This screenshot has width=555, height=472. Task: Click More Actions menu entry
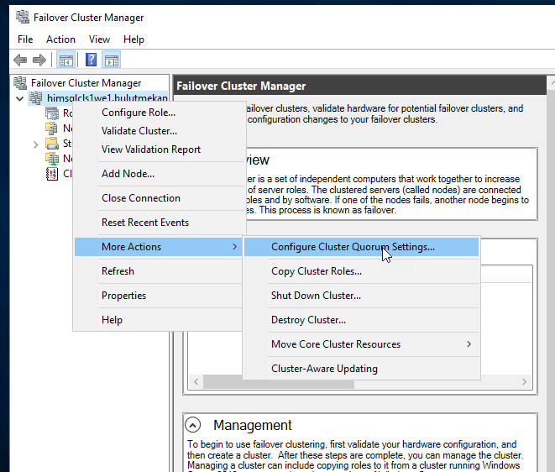pos(158,246)
